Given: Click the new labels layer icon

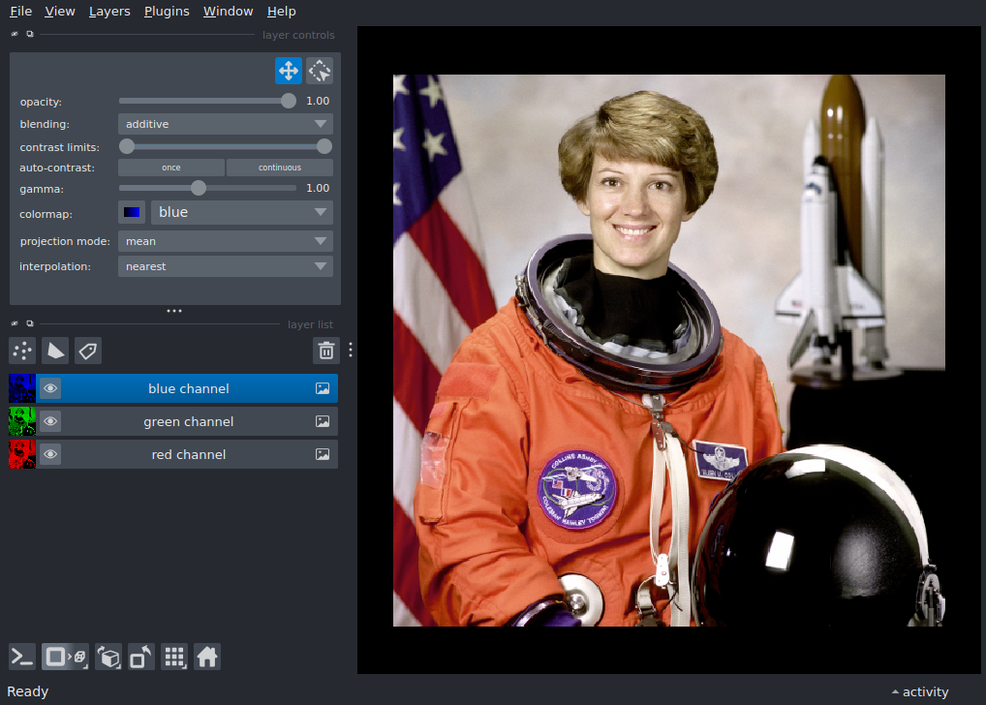Looking at the screenshot, I should point(88,351).
